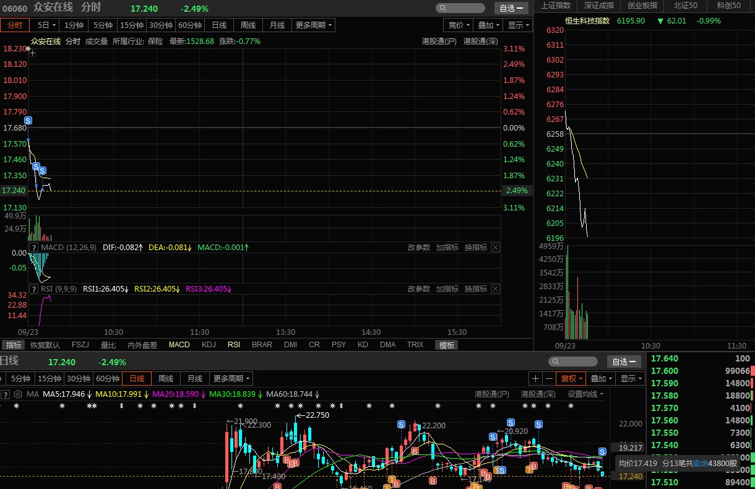Click the search magnifier box in the daily chart header
This screenshot has width=755, height=489.
click(x=573, y=361)
